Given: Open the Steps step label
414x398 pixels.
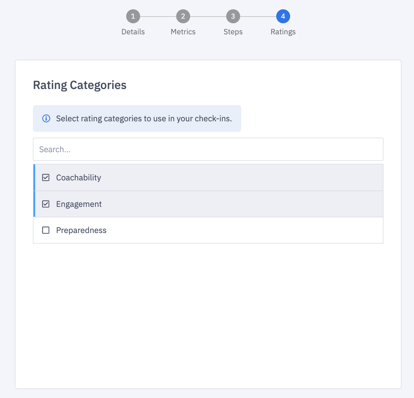Looking at the screenshot, I should (x=233, y=32).
